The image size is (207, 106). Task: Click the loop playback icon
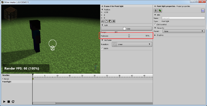pyautogui.click(x=13, y=102)
